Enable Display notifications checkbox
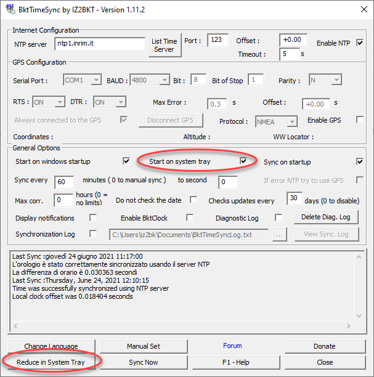 pyautogui.click(x=93, y=217)
